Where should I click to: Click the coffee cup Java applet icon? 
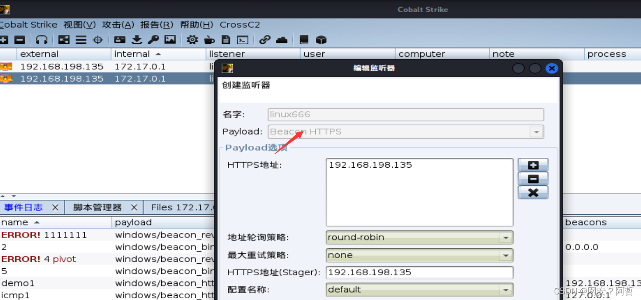209,40
